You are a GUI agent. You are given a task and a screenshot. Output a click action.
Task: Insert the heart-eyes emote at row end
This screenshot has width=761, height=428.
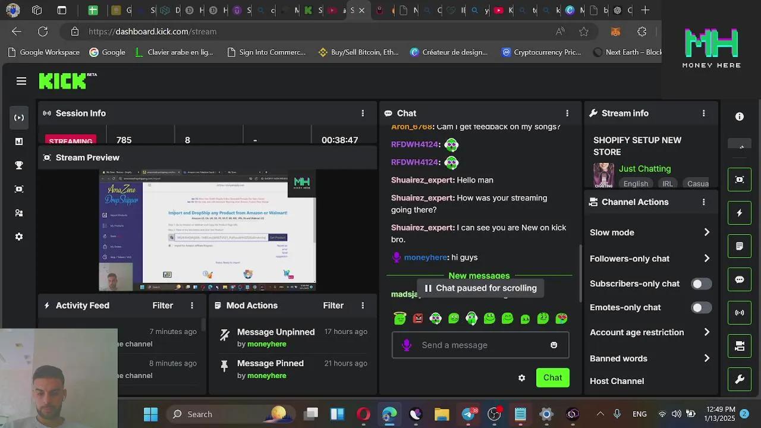pyautogui.click(x=561, y=319)
